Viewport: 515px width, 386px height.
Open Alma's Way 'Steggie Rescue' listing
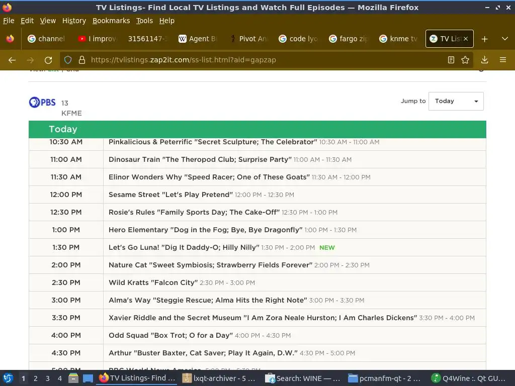pos(208,301)
